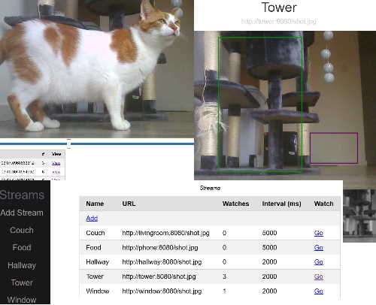376x305 pixels.
Task: Click Go for the Food stream
Action: pos(319,248)
